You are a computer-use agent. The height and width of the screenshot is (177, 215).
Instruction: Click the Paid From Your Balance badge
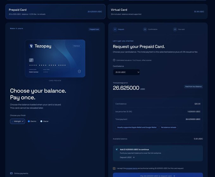[x=193, y=87]
